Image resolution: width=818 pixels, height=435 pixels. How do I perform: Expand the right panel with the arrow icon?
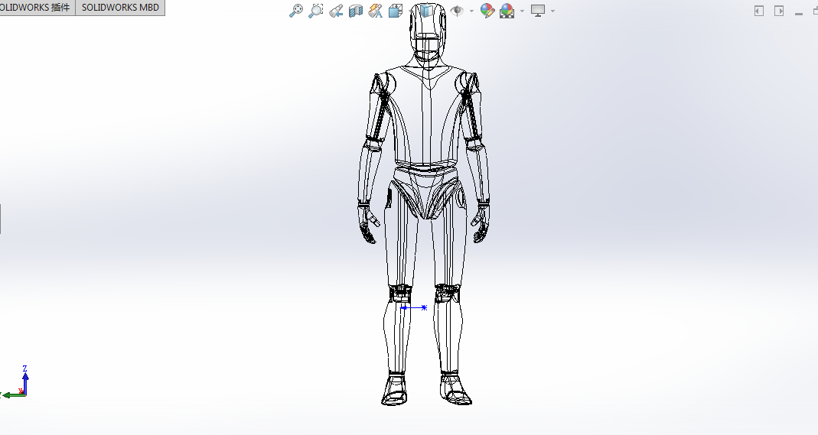click(779, 11)
